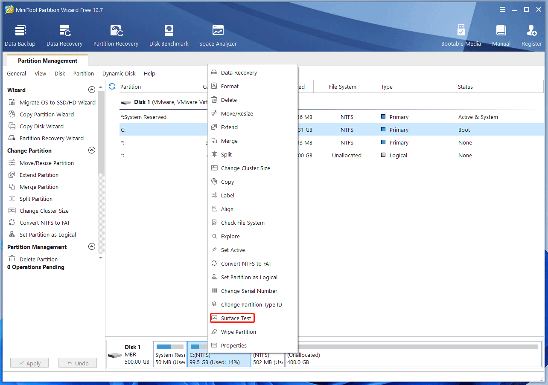Click Set Partition as Logical in sidebar
548x385 pixels.
pyautogui.click(x=42, y=234)
